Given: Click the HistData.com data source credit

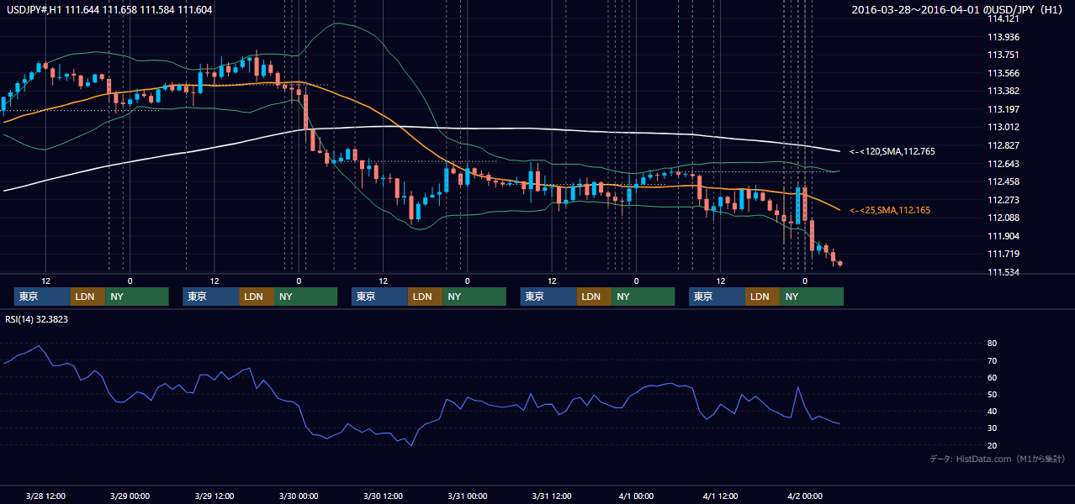Looking at the screenshot, I should 998,459.
